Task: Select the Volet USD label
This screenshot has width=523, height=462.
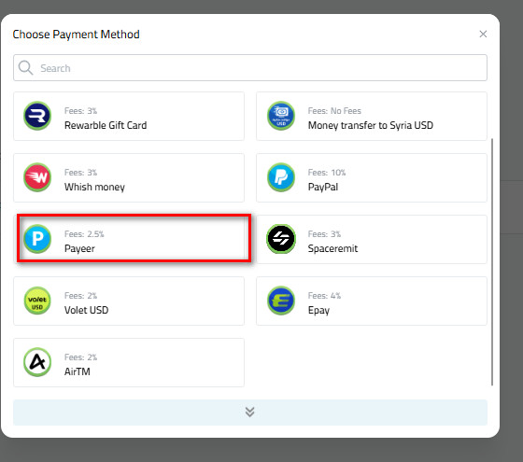Action: click(x=86, y=310)
